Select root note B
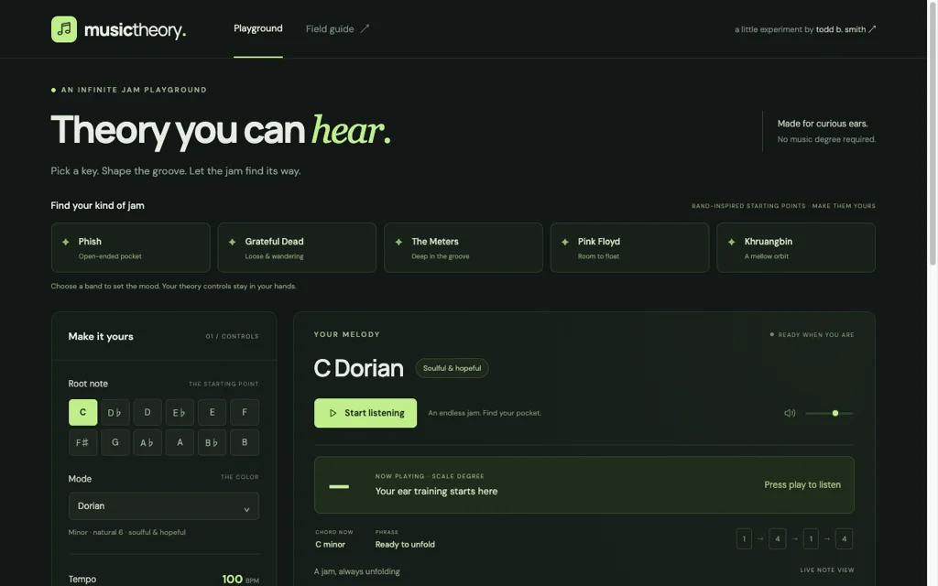The image size is (938, 586). click(244, 442)
